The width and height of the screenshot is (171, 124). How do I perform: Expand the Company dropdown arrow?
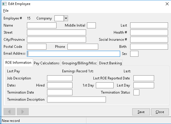(66, 18)
